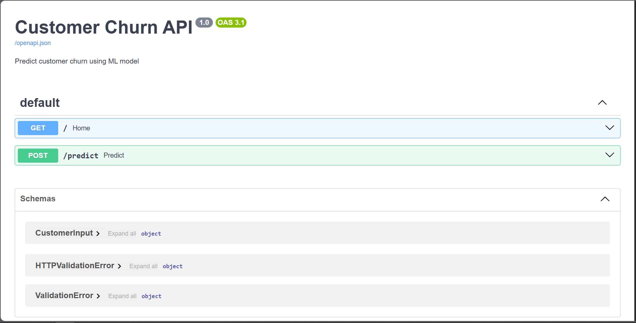Screen dimensions: 636x323
Task: Expand the ValidationError schema chevron
Action: tap(98, 296)
